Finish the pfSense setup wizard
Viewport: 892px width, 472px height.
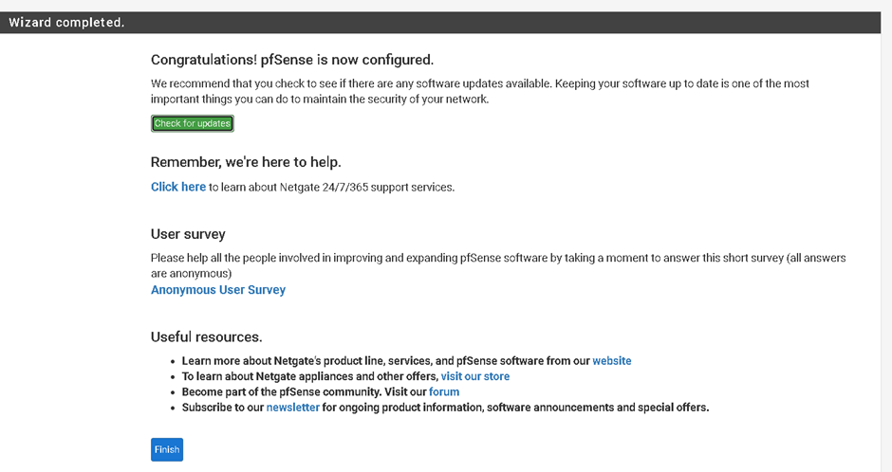tap(167, 449)
